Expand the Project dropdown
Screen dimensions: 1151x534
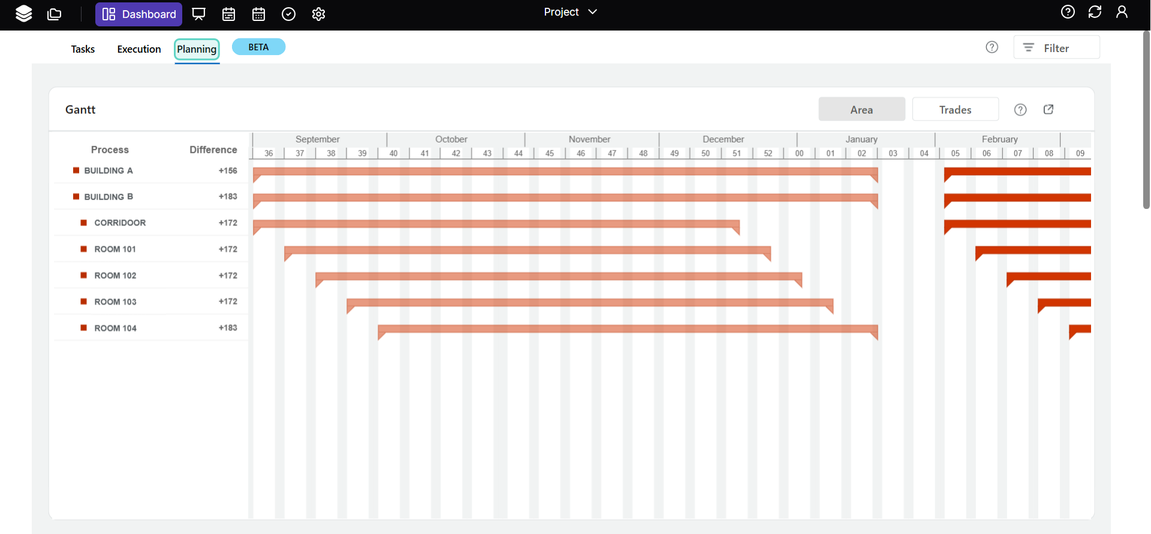[x=570, y=12]
